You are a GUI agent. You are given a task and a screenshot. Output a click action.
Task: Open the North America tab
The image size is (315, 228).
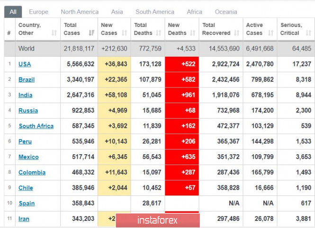point(80,12)
